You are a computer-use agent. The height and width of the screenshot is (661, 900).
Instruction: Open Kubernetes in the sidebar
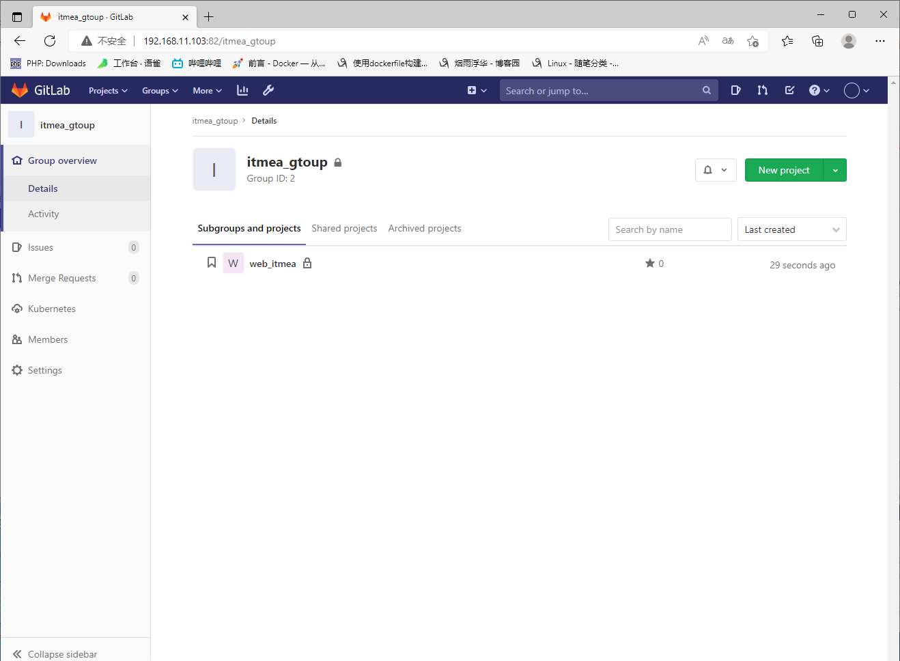(x=52, y=309)
